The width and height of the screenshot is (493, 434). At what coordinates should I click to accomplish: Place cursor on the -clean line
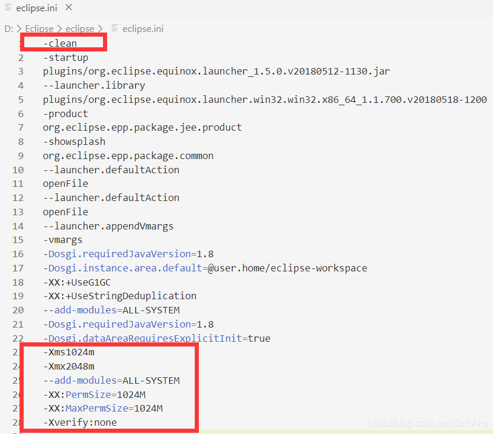60,43
